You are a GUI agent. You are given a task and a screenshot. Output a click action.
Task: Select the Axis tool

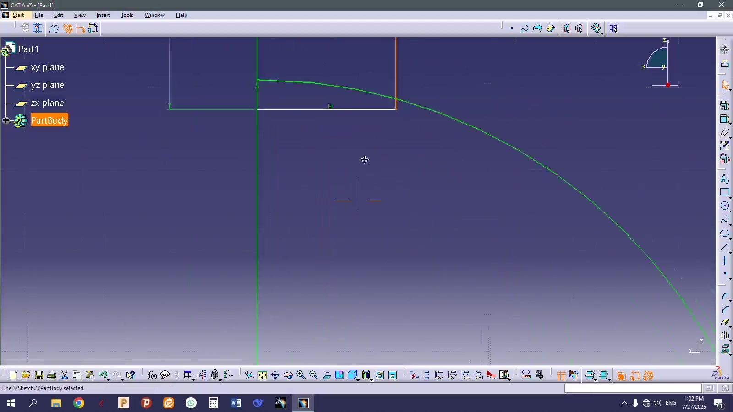pos(724,261)
